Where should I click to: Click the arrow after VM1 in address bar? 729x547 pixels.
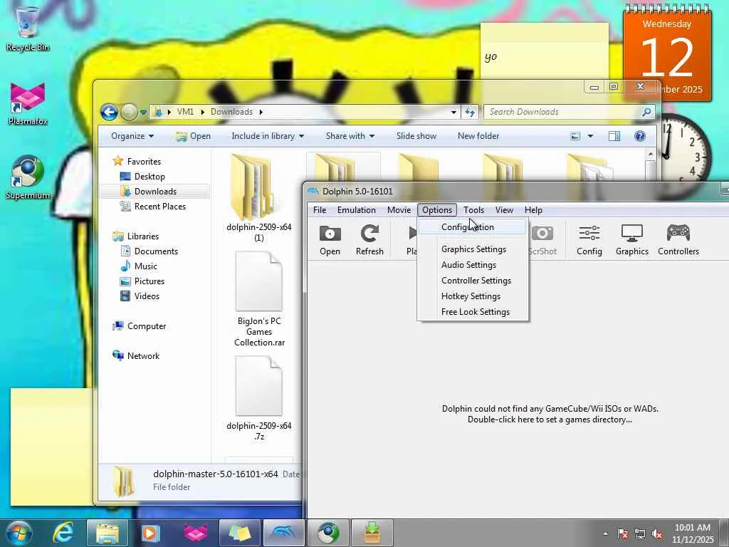tap(202, 112)
